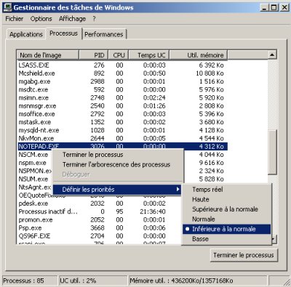Sort by Temps UC column header
Image resolution: width=291 pixels, height=287 pixels.
[x=149, y=55]
